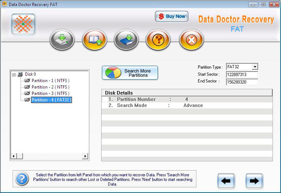
Task: Click the 'Advance' search mode value
Action: pos(193,106)
